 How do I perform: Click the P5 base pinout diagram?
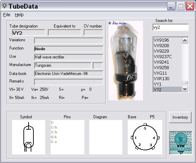point(145,137)
